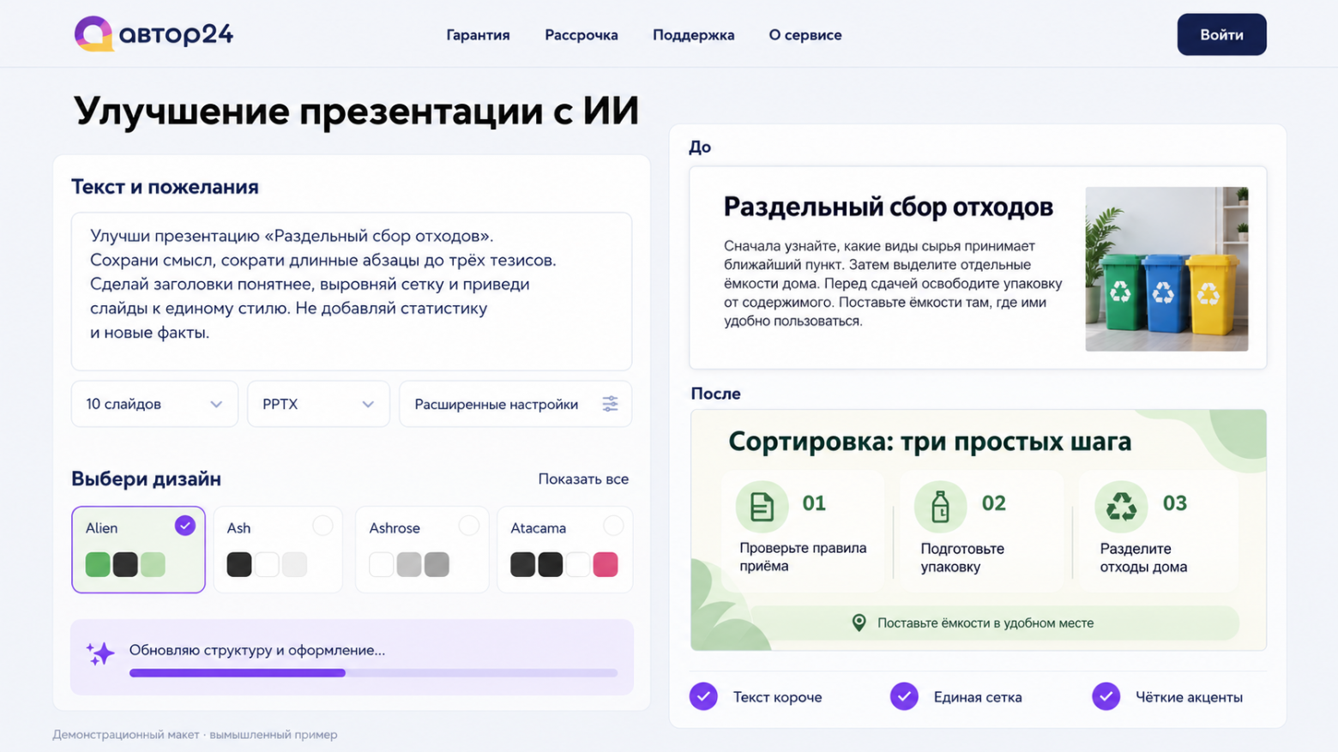Click the green swatch in Alien palette

tap(98, 564)
